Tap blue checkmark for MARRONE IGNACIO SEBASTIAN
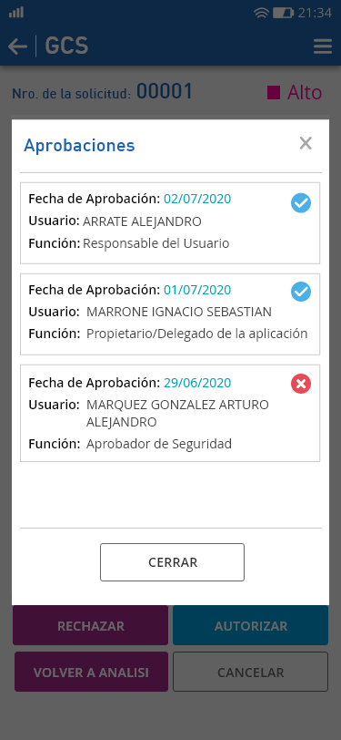Screen dimensions: 341x740 301,293
